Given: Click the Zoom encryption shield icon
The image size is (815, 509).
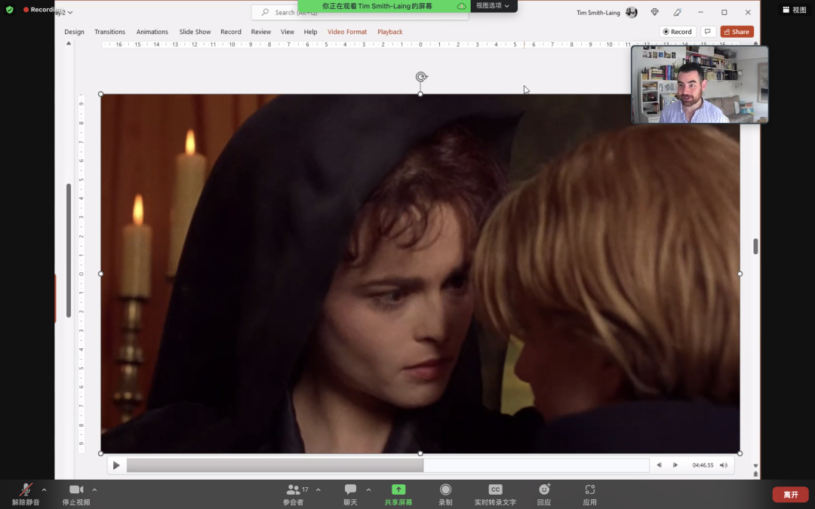Looking at the screenshot, I should coord(9,9).
